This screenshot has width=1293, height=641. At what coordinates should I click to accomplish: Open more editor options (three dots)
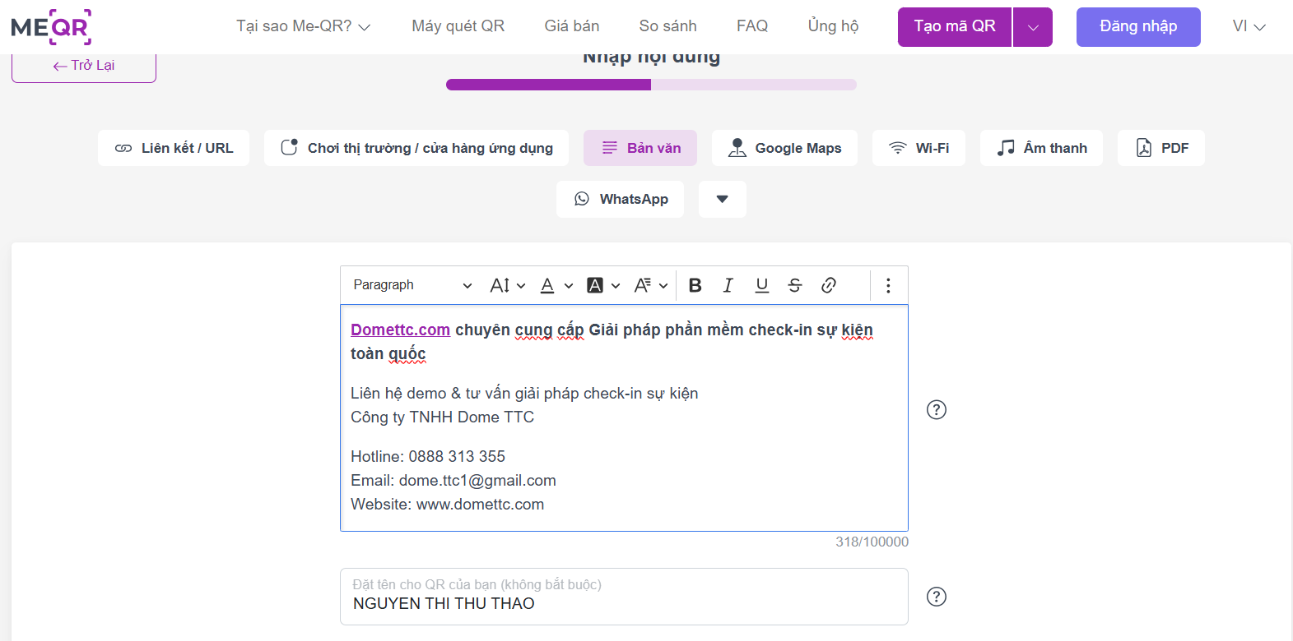888,285
